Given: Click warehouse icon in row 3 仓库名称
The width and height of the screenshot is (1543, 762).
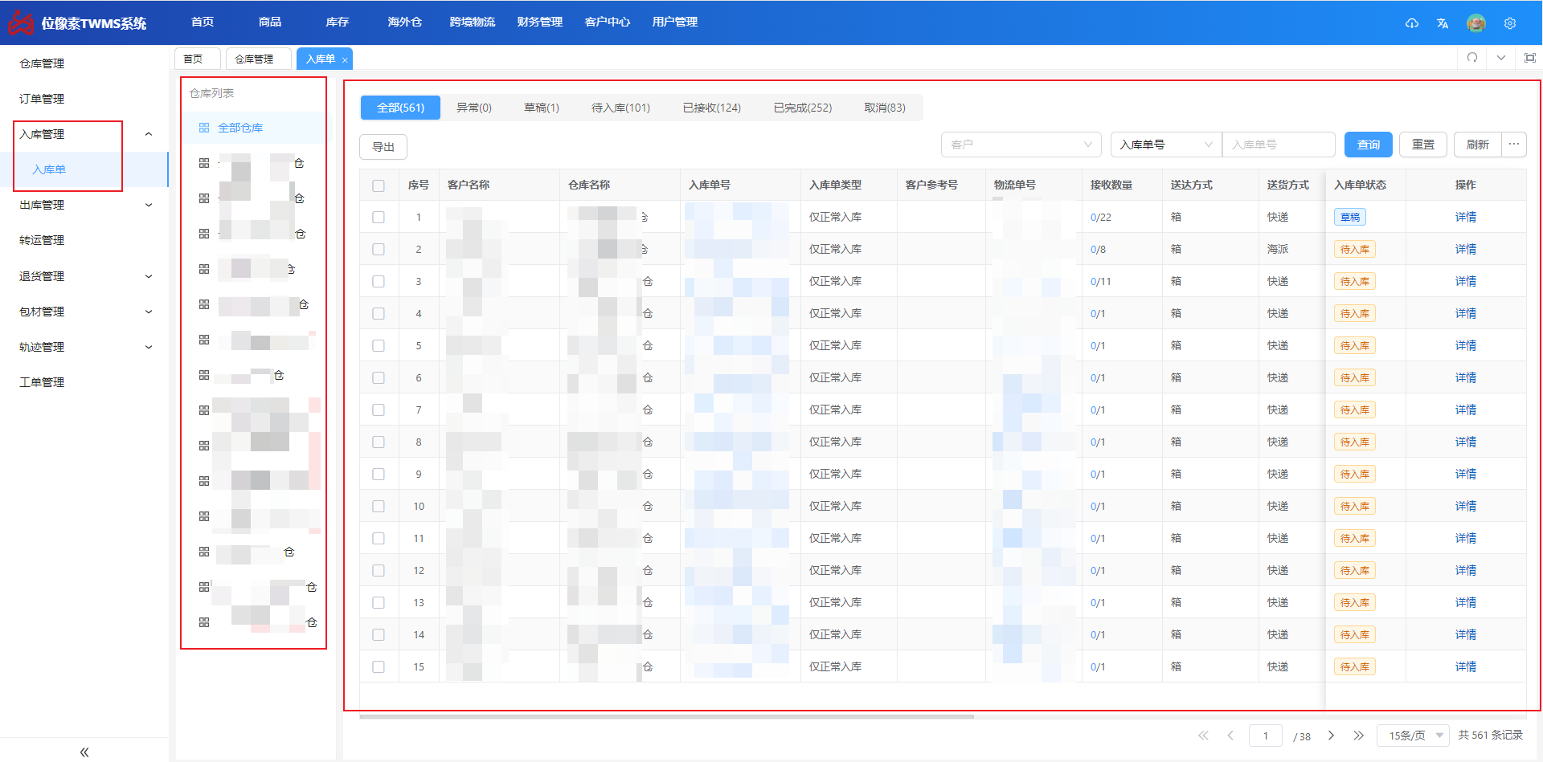Looking at the screenshot, I should click(648, 281).
